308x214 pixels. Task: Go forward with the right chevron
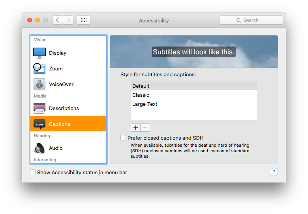pyautogui.click(x=68, y=20)
